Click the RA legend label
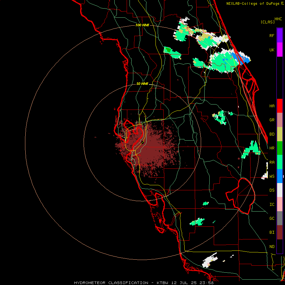285x285 pixels. pyautogui.click(x=272, y=162)
